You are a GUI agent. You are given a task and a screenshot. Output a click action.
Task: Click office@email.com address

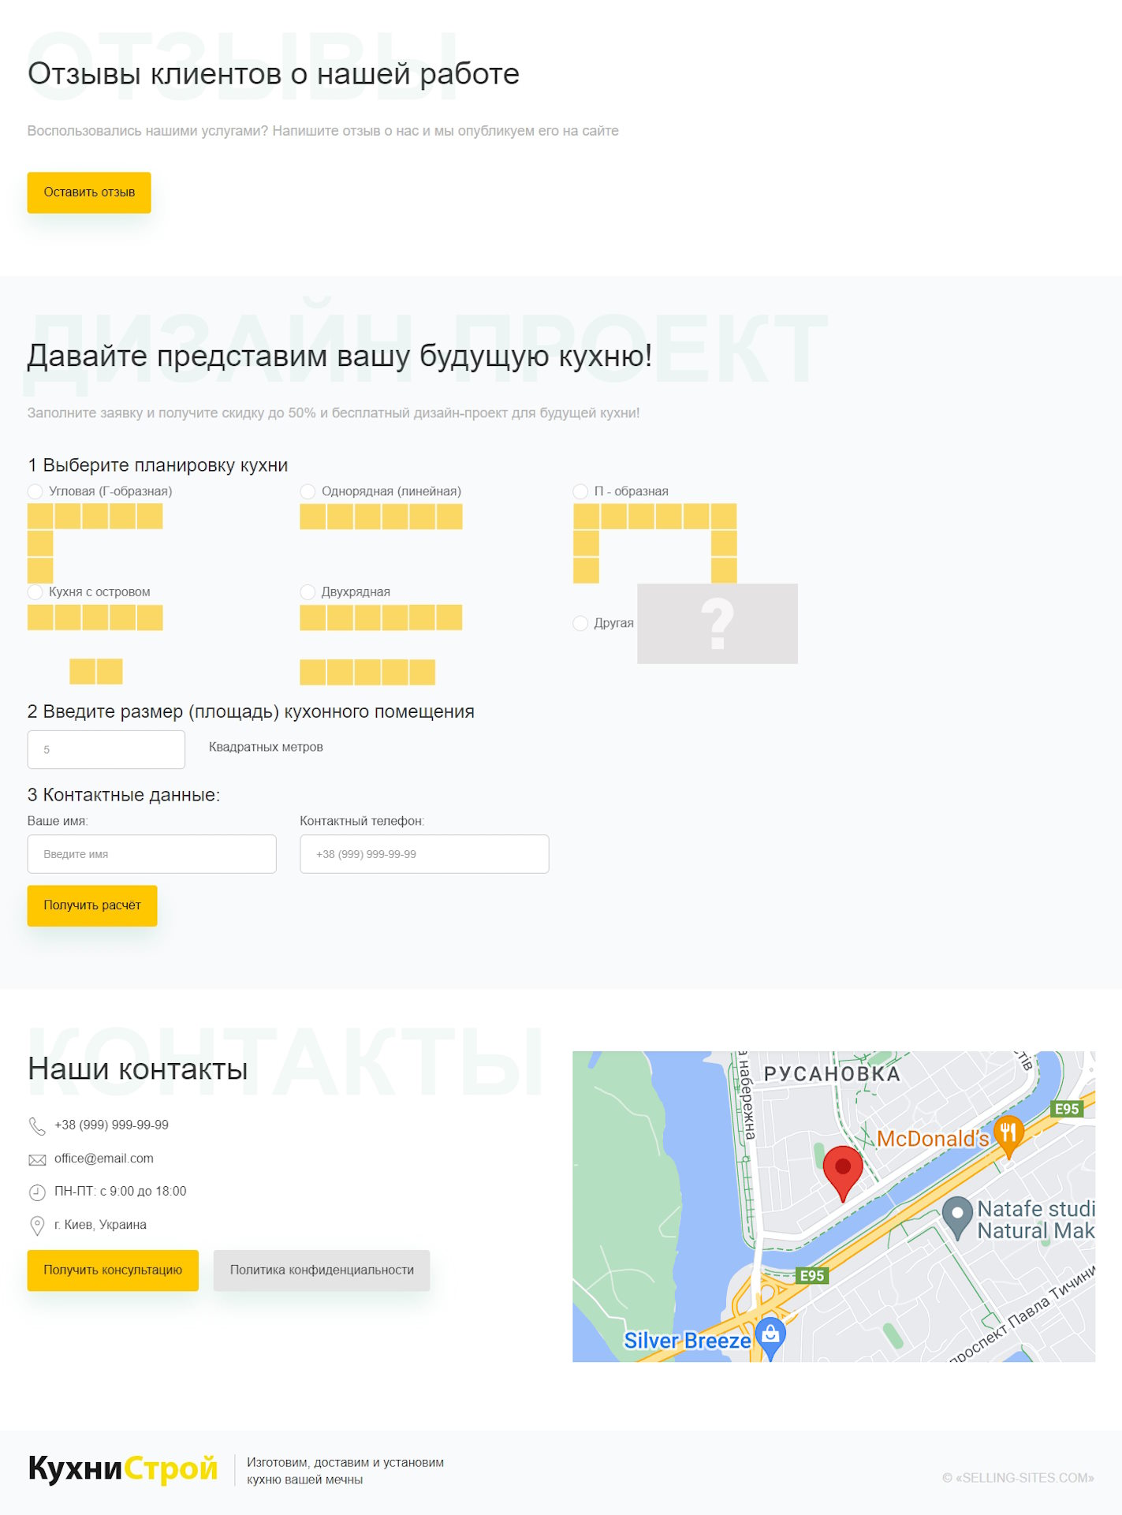(104, 1159)
